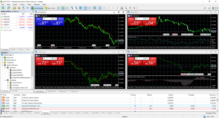This screenshot has height=118, width=219.
Task: Decrease volume on the GBPUSD trade panel
Action: pyautogui.click(x=136, y=19)
